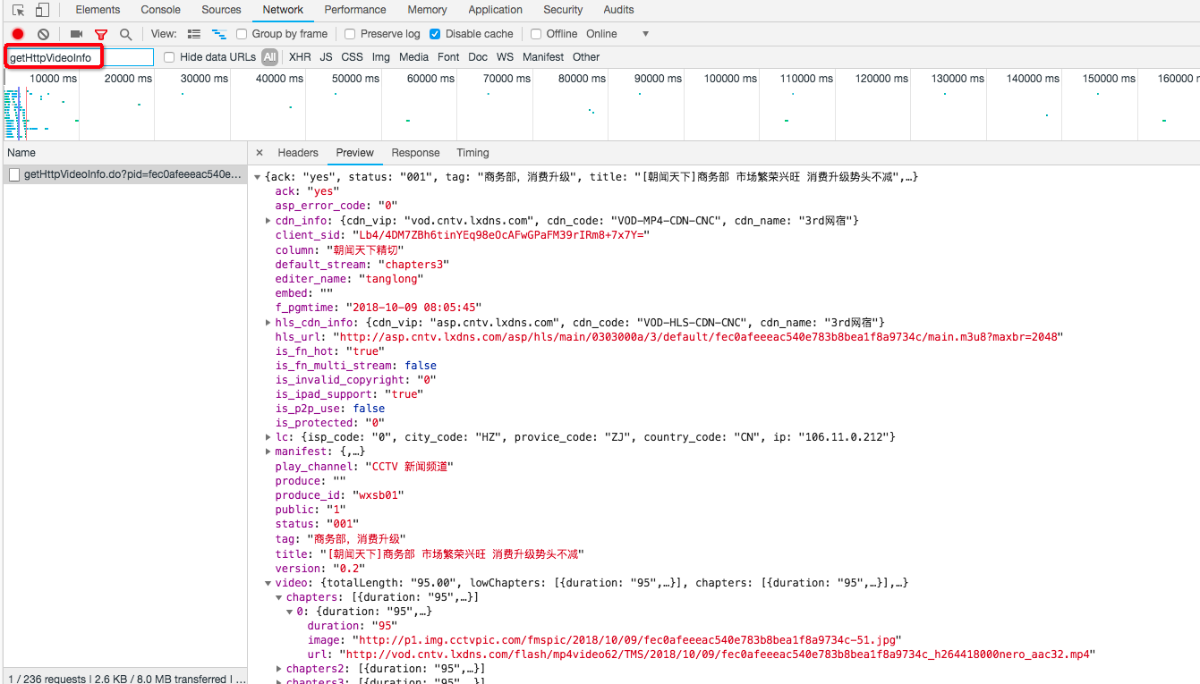Collapse the chapters array

[x=279, y=597]
